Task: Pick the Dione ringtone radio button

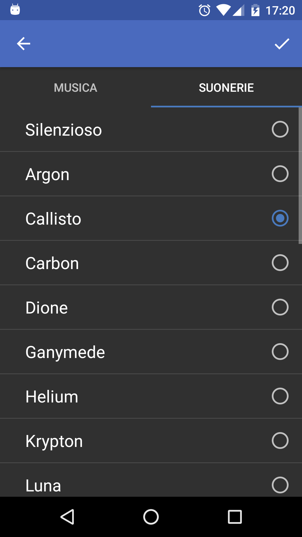Action: [x=280, y=307]
